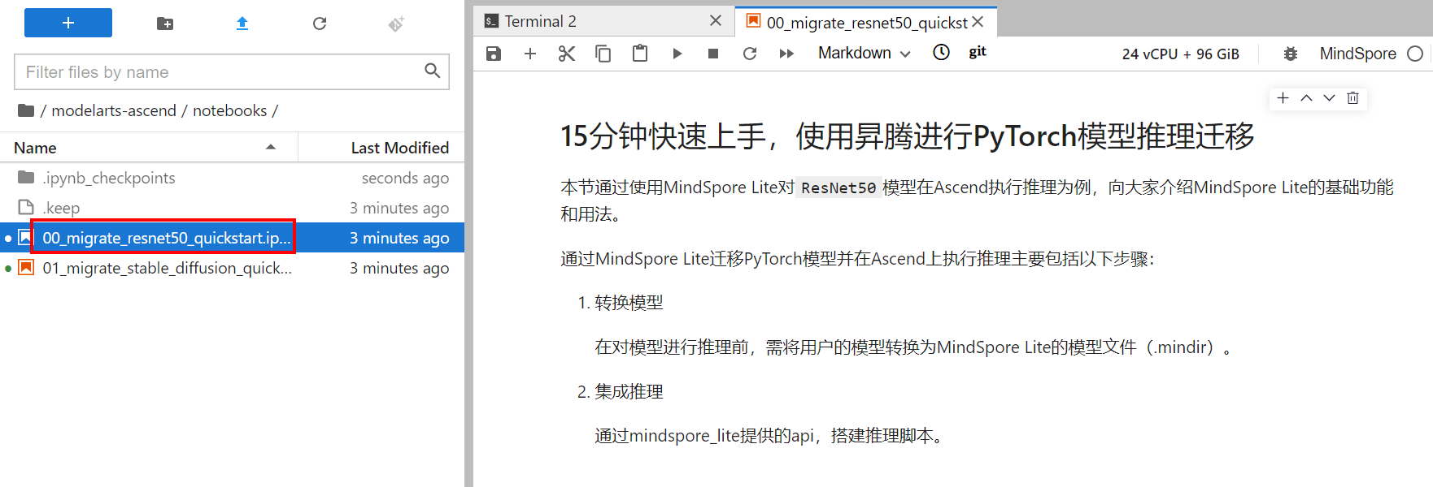
Task: Open the modelarts-ascend breadcrumb
Action: pos(114,110)
